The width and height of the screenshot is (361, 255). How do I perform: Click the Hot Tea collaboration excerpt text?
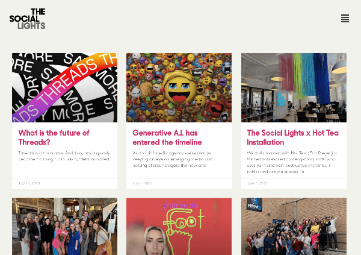292,162
